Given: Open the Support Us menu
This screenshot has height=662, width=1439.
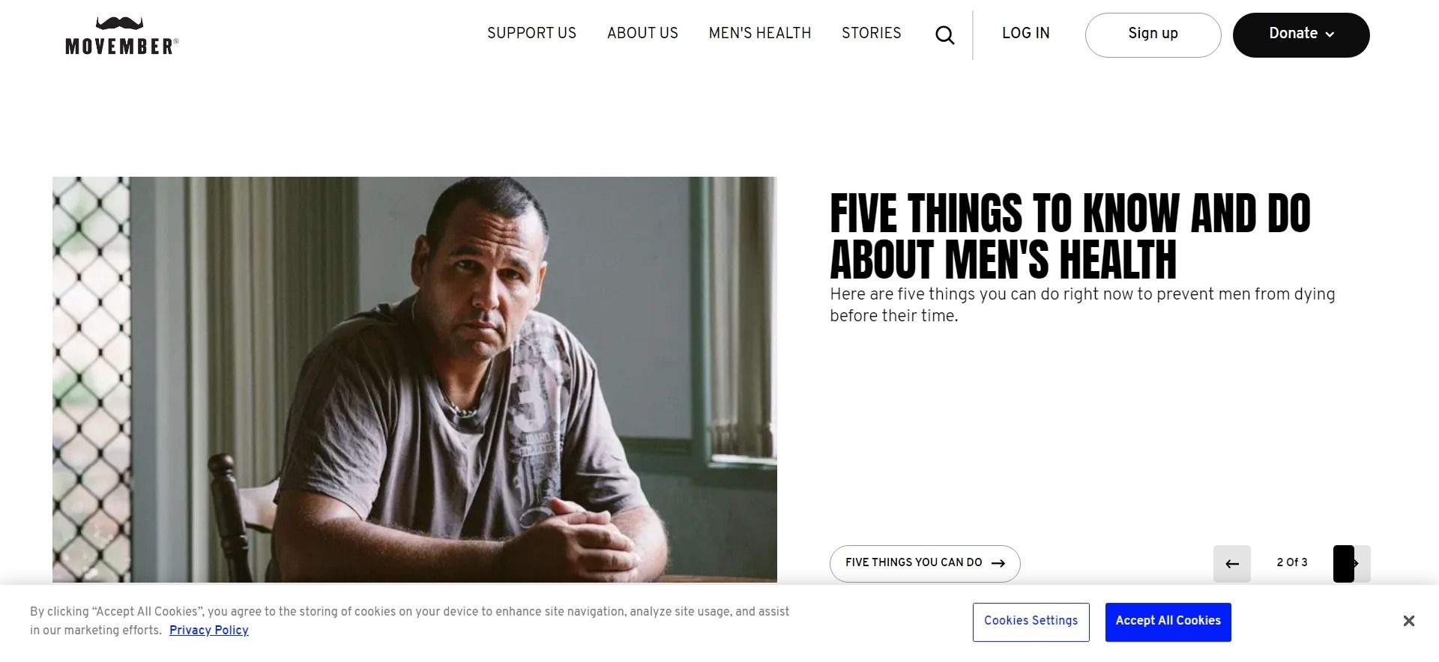Looking at the screenshot, I should [531, 33].
